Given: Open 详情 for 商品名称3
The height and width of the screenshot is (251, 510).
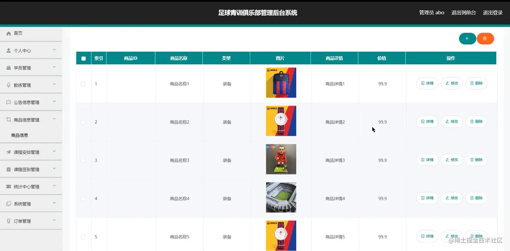Looking at the screenshot, I should pos(427,160).
